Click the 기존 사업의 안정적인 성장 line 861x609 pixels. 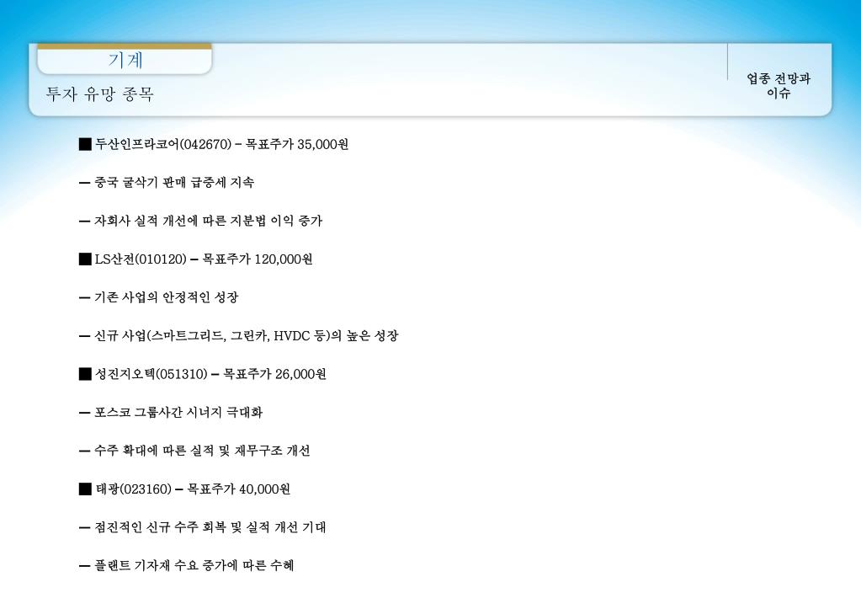coord(159,297)
